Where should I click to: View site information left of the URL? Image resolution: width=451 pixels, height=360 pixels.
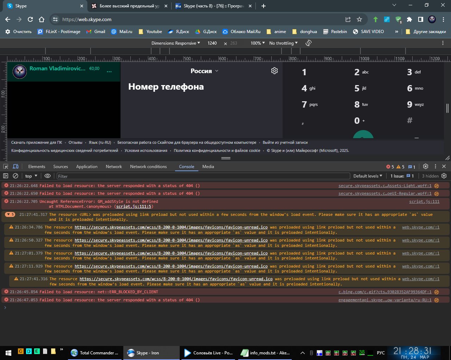[55, 19]
